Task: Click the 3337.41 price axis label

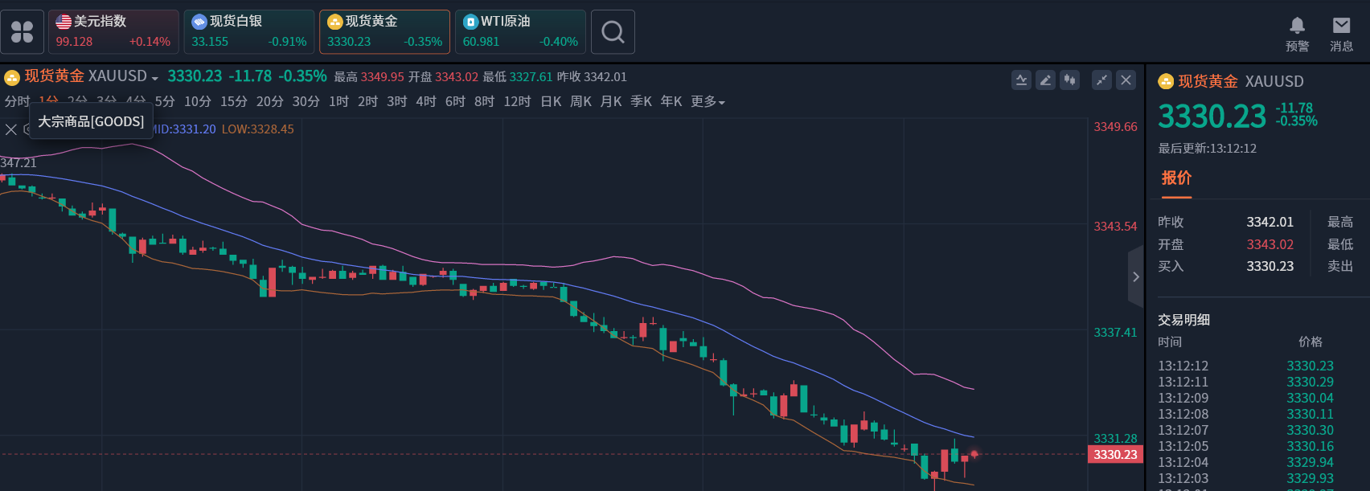Action: click(1115, 333)
